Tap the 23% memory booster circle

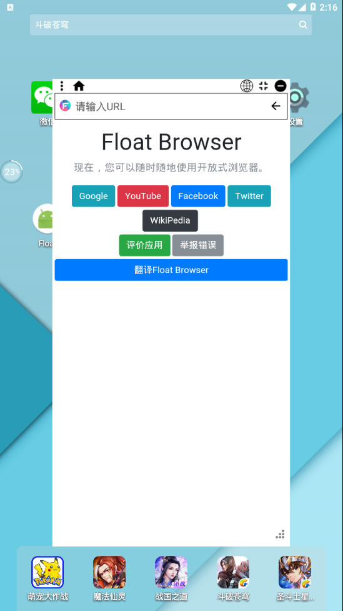point(12,172)
